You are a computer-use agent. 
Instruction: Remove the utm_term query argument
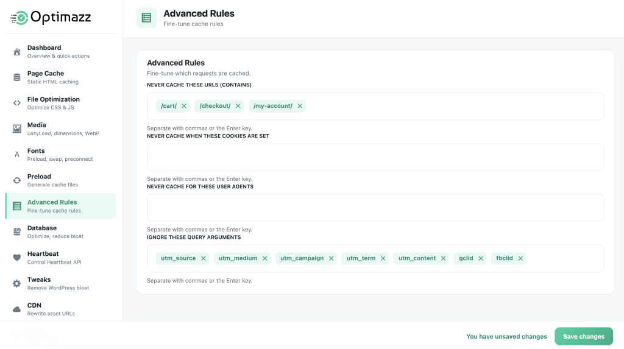[383, 258]
